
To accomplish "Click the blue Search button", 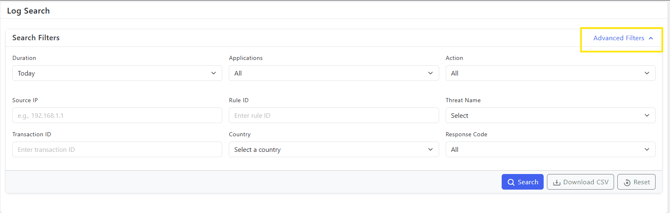I will [523, 182].
